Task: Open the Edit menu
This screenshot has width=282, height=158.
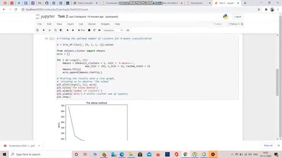Action: point(49,24)
